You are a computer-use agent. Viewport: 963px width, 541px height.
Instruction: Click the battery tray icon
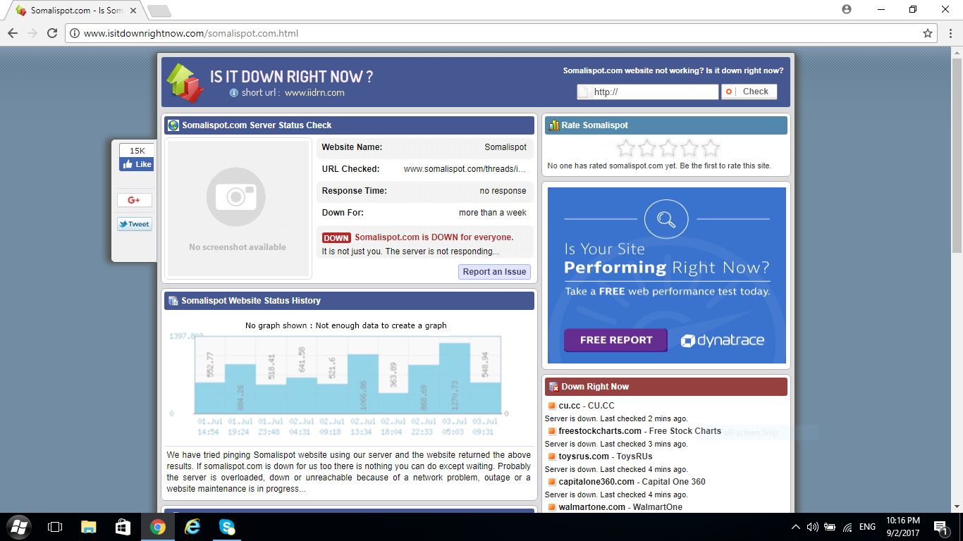pyautogui.click(x=830, y=527)
